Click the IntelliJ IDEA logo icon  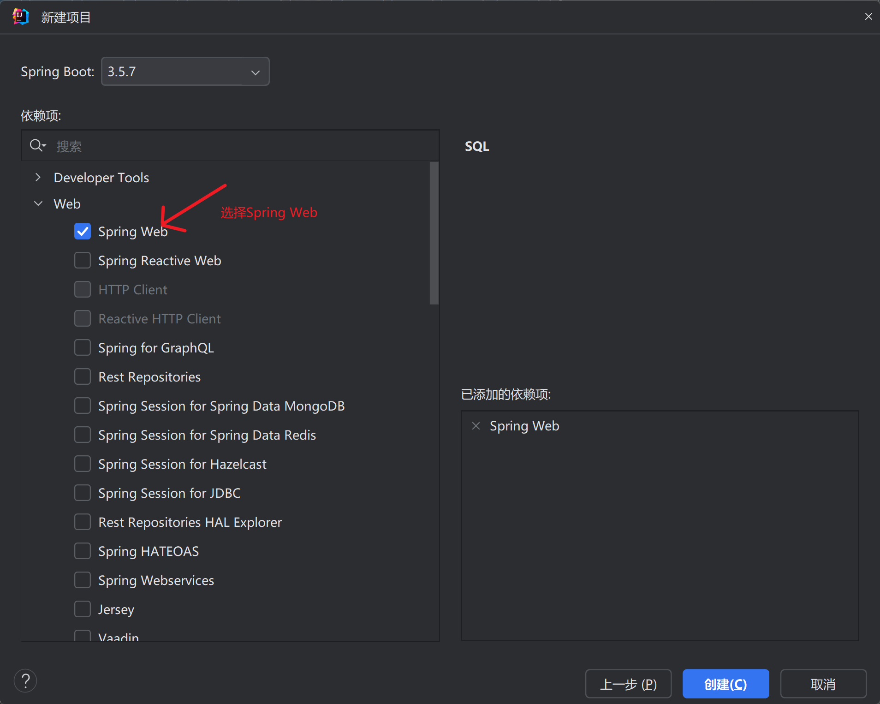pyautogui.click(x=21, y=17)
